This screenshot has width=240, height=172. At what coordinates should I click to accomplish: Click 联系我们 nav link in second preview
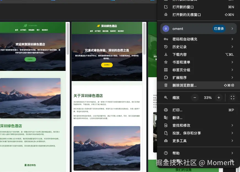click(x=121, y=31)
